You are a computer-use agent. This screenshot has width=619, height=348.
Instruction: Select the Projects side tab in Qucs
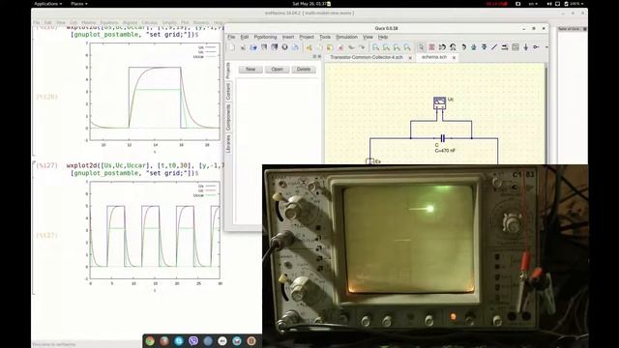(228, 71)
